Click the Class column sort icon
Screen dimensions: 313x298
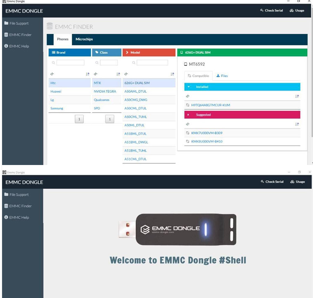tap(118, 74)
